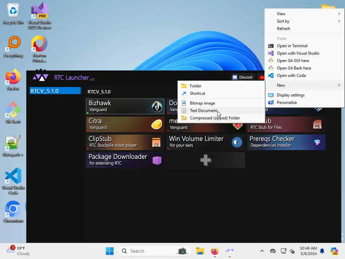Choose Open Git Bash here
345x259 pixels.
305,68
